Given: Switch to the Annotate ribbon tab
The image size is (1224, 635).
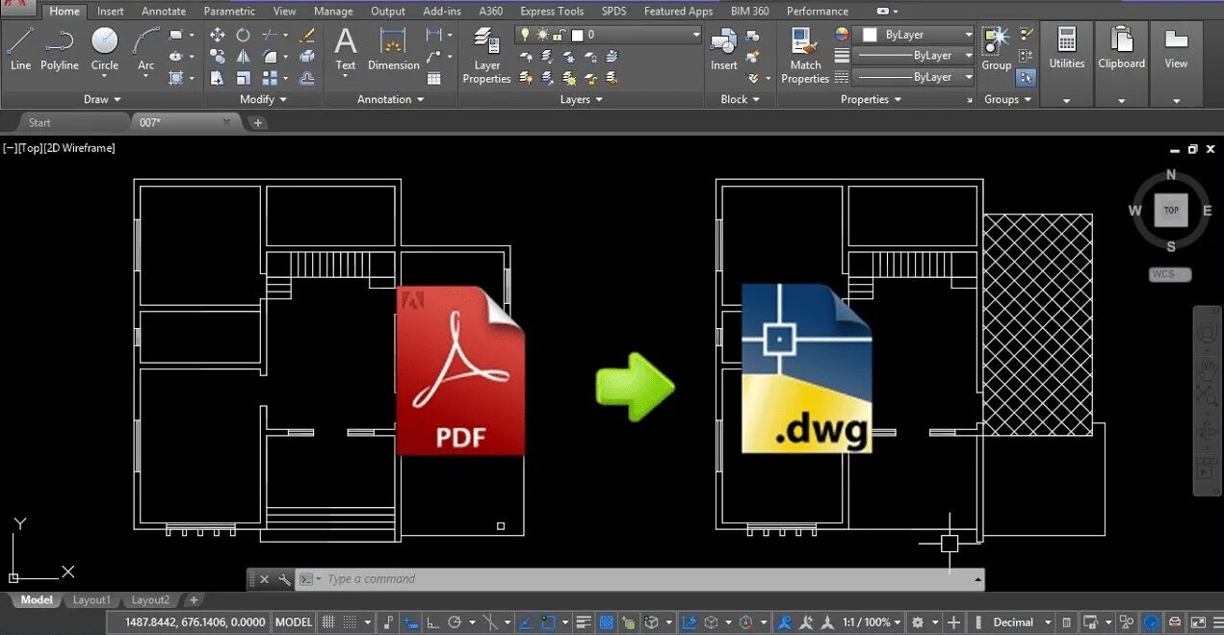Looking at the screenshot, I should point(164,11).
